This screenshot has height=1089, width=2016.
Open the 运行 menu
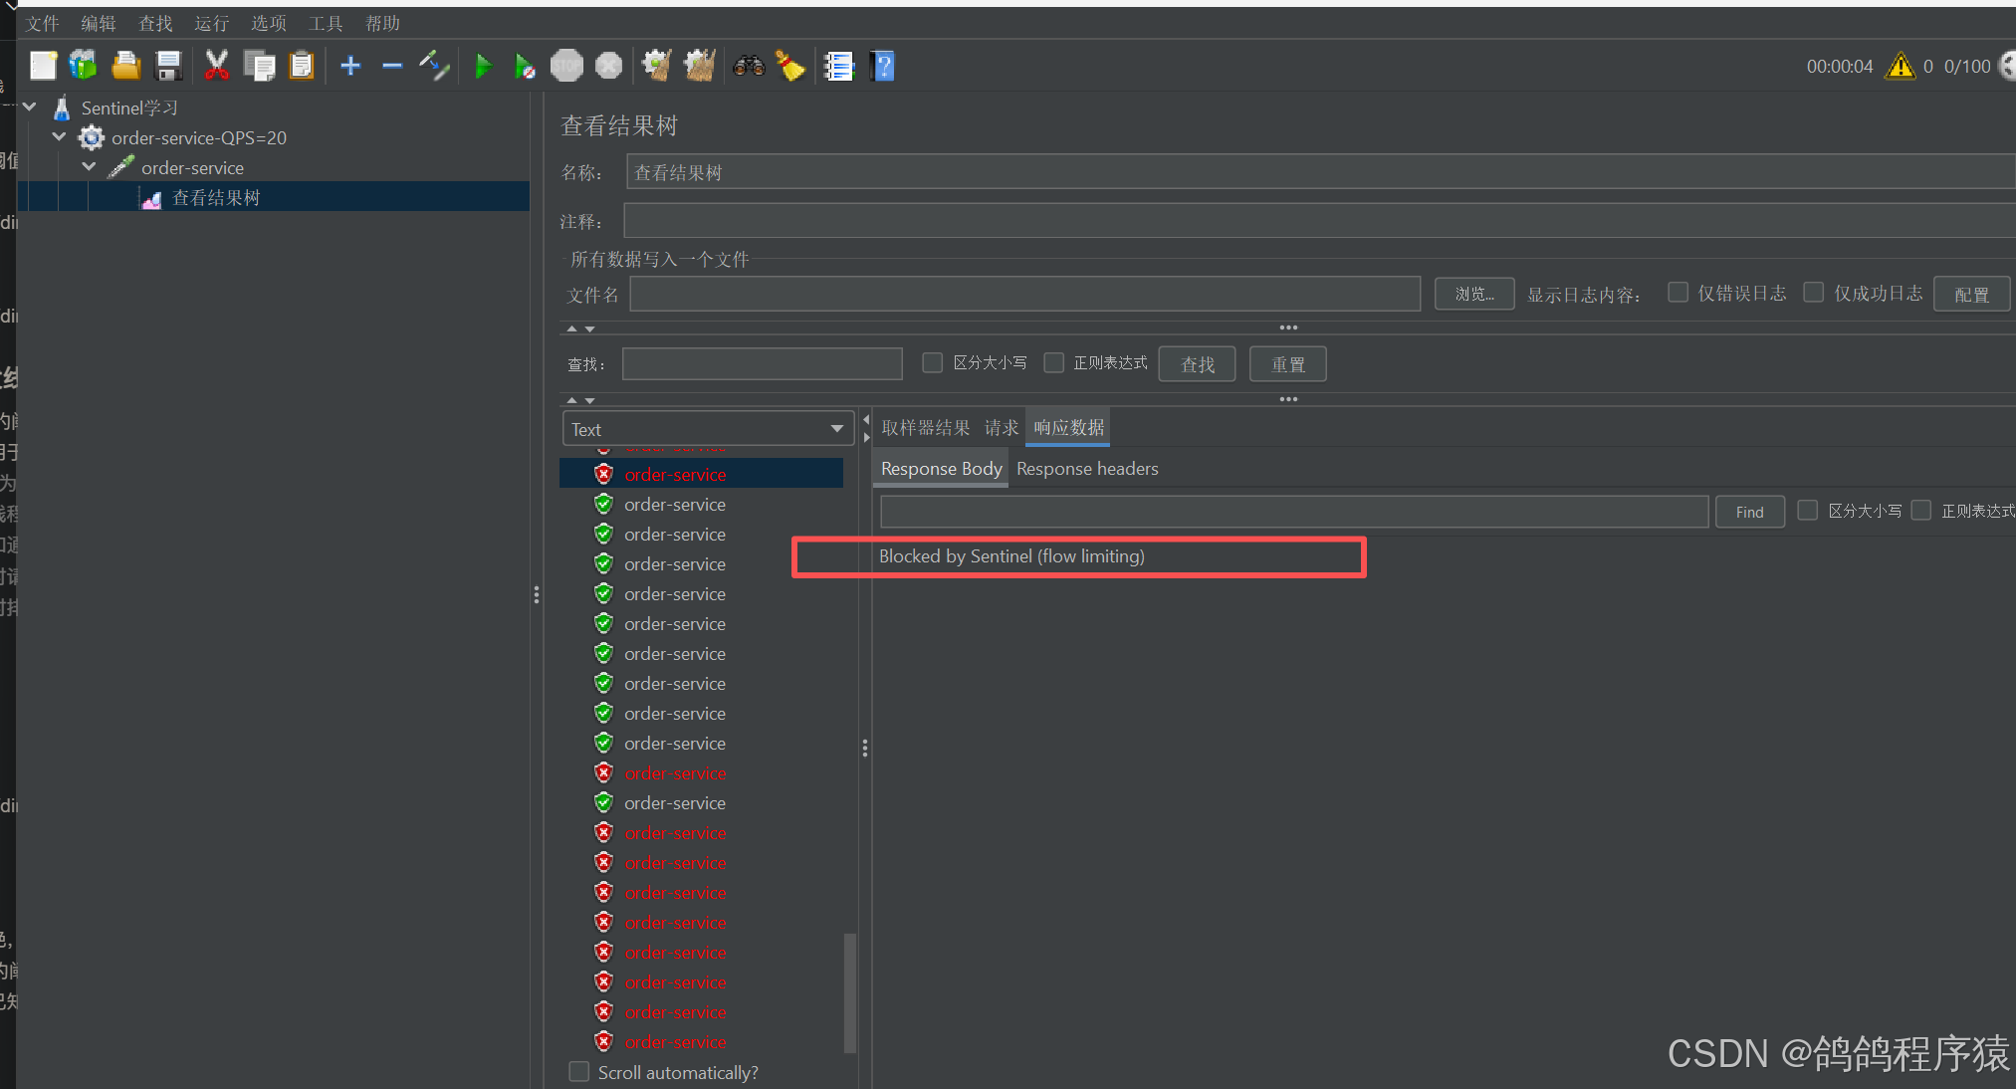tap(211, 23)
